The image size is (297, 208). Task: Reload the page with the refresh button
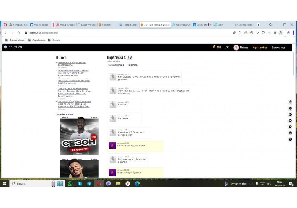19,33
